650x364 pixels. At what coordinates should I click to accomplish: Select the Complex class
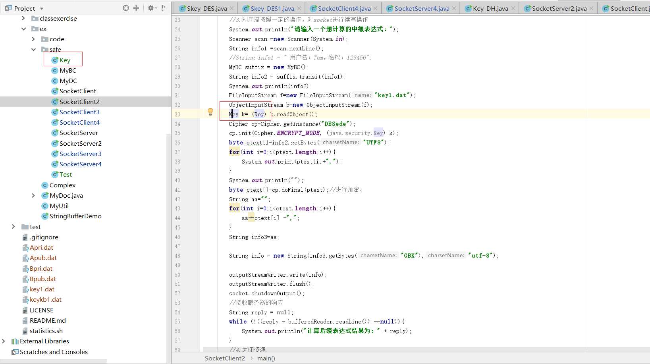(62, 185)
